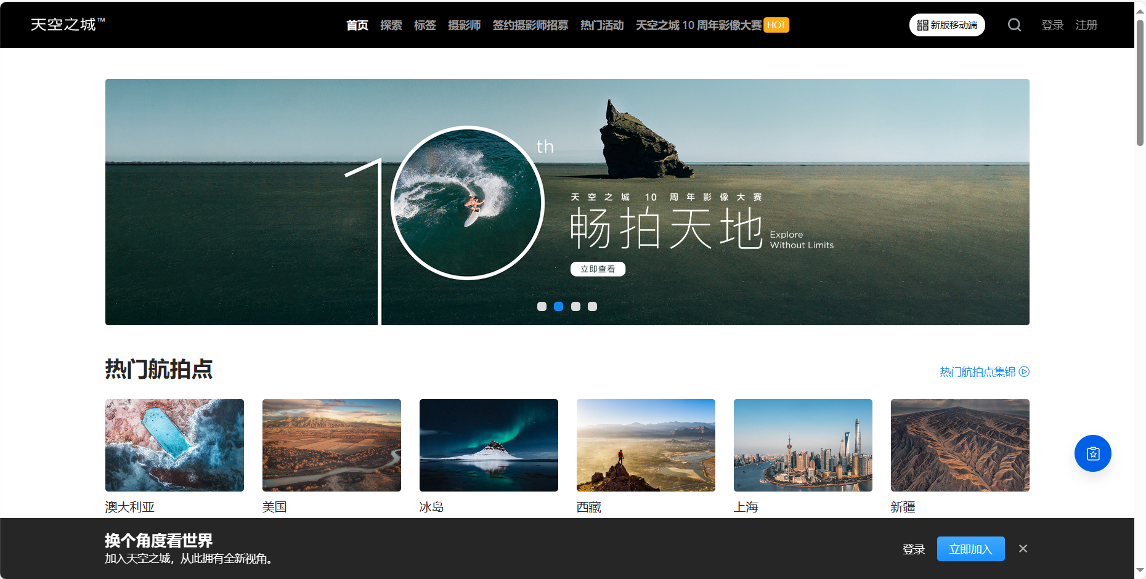
Task: Select the first carousel slide dot
Action: (x=542, y=307)
